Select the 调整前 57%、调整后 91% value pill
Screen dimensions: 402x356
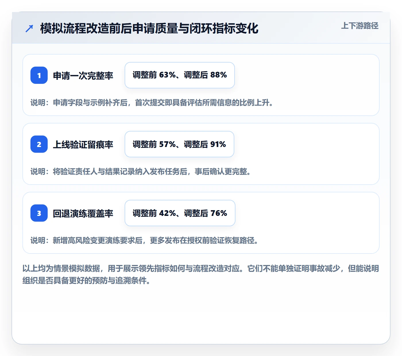(x=179, y=144)
